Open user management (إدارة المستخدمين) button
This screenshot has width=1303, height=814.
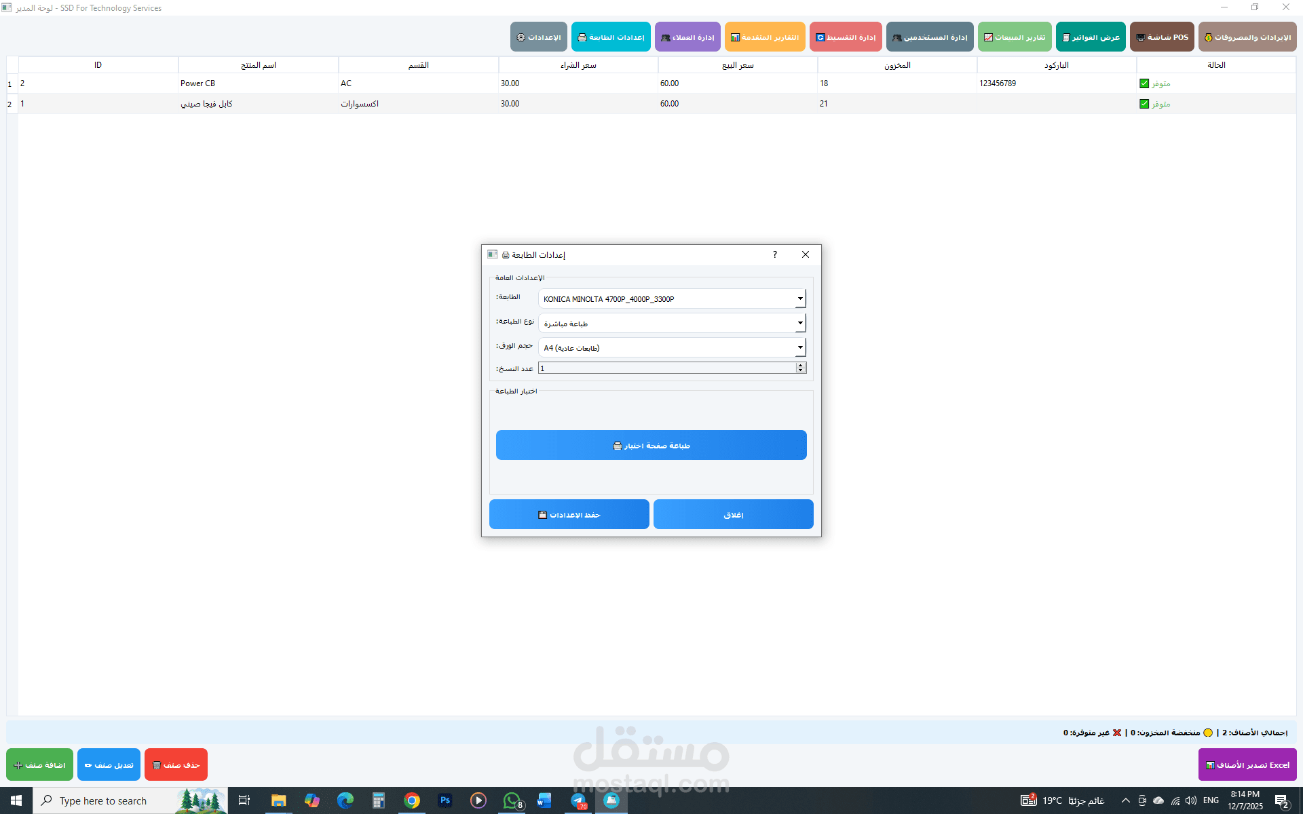click(x=929, y=37)
